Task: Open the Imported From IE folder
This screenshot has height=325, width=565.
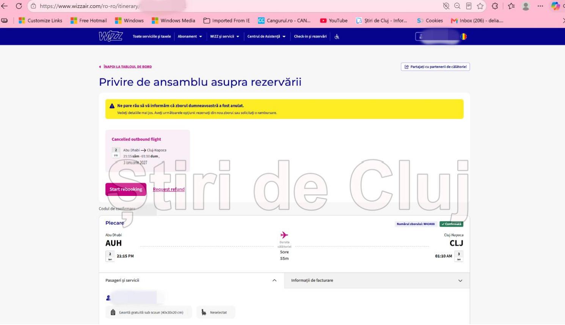Action: click(x=227, y=21)
